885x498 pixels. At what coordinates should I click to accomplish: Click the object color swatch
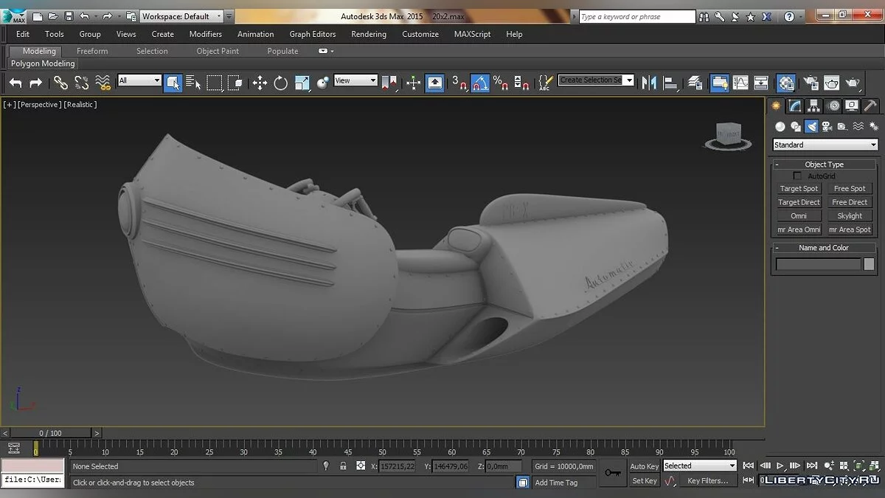pyautogui.click(x=869, y=264)
